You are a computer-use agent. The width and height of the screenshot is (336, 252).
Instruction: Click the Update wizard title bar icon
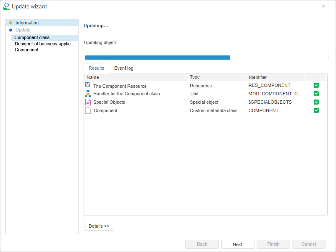point(7,6)
